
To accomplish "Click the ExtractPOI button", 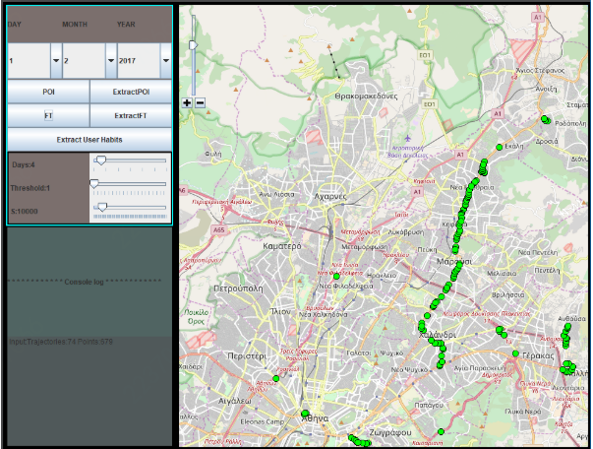I will pos(131,92).
